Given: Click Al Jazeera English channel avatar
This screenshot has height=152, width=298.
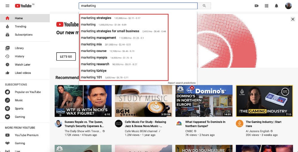Looking at the screenshot, I should [240, 123].
